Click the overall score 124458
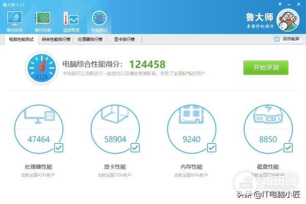 click(x=147, y=64)
